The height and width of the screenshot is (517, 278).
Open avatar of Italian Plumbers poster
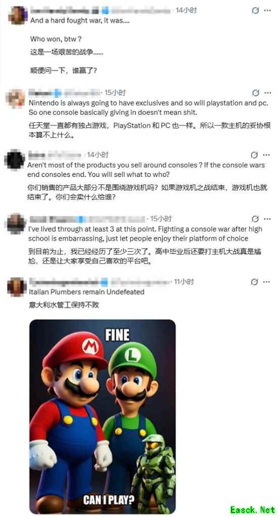click(17, 287)
